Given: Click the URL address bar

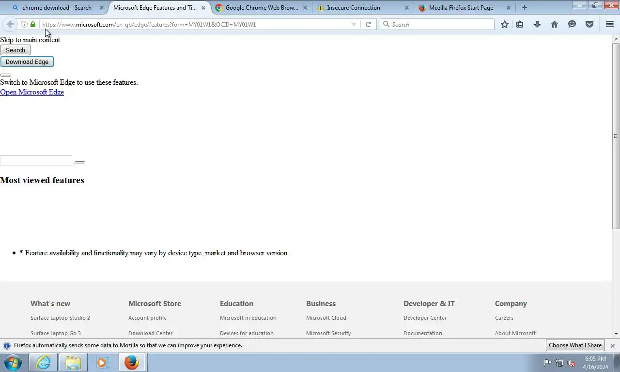Looking at the screenshot, I should point(194,24).
